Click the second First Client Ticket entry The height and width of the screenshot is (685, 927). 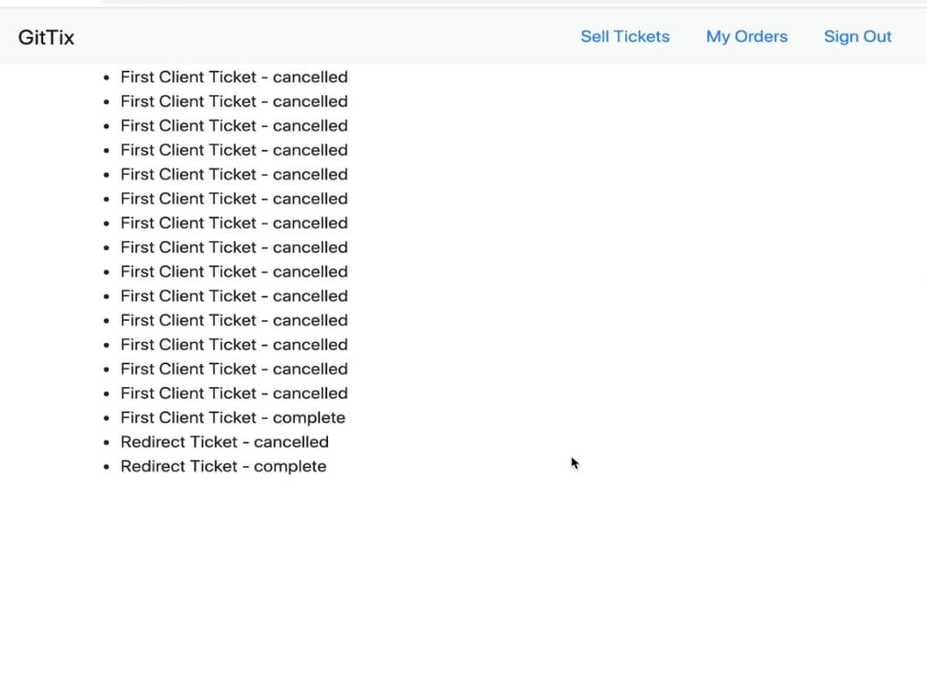click(x=233, y=100)
